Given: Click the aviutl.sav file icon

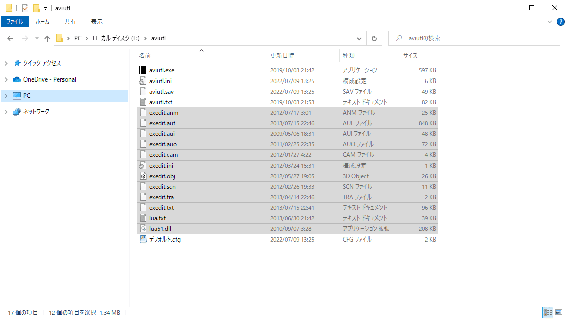Looking at the screenshot, I should 143,91.
